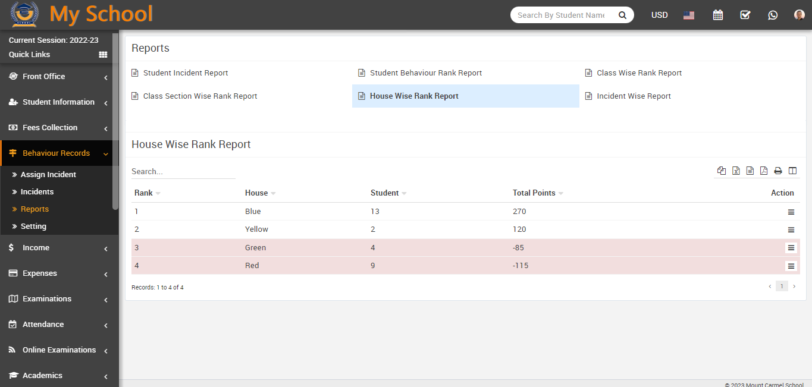Viewport: 812px width, 387px height.
Task: Open the Assign Incident submenu item
Action: [48, 175]
